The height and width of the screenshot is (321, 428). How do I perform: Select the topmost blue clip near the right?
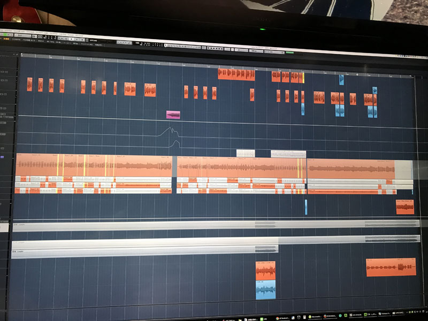tap(341, 80)
